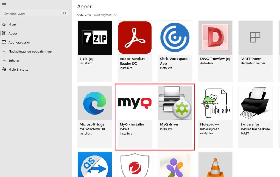
Task: Click 'Installasjonen mislyktes' status text
Action: [210, 131]
